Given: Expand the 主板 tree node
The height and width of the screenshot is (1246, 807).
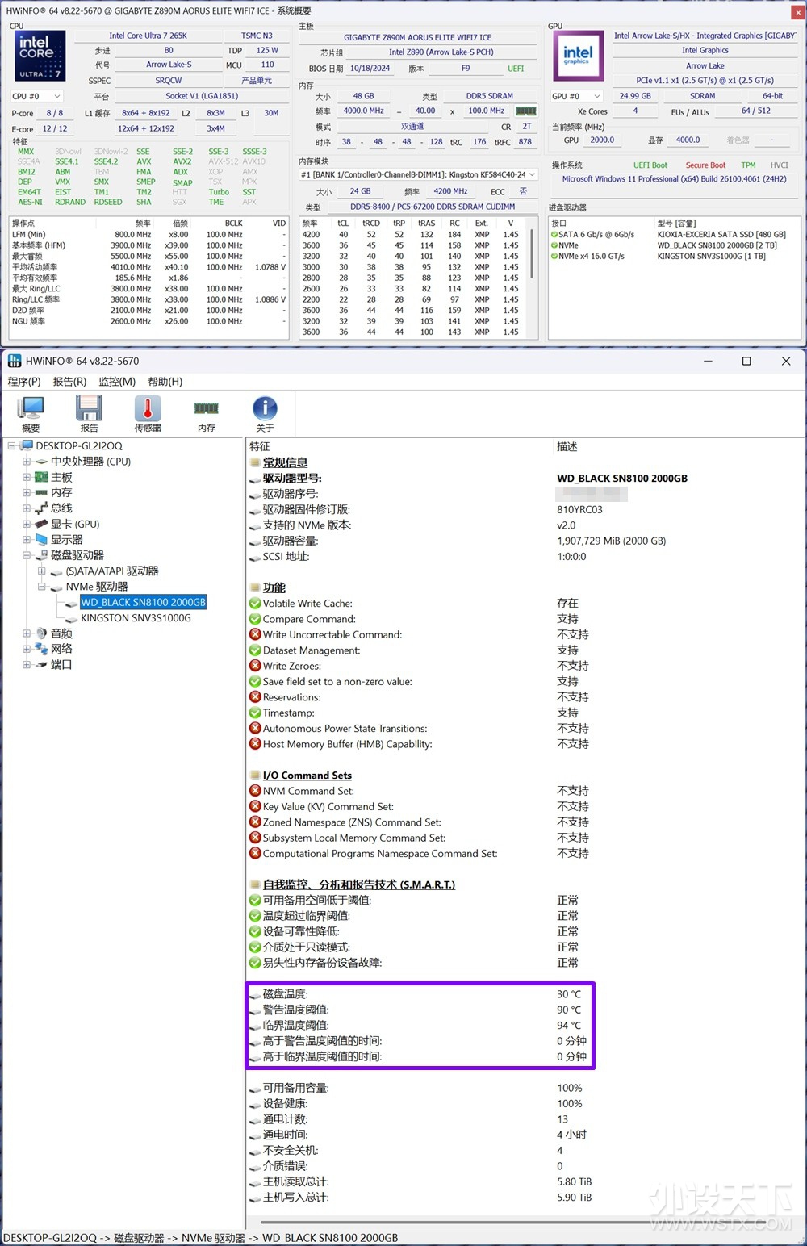Looking at the screenshot, I should click(27, 478).
